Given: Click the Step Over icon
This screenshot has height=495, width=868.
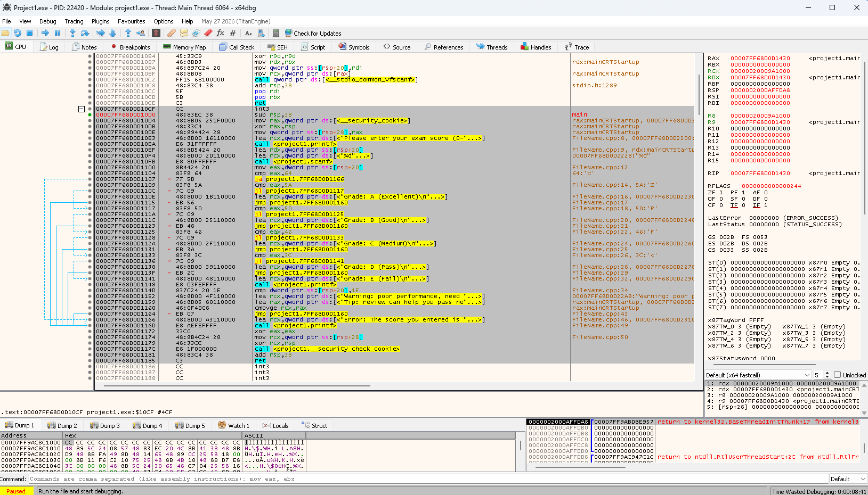Looking at the screenshot, I should pos(85,33).
